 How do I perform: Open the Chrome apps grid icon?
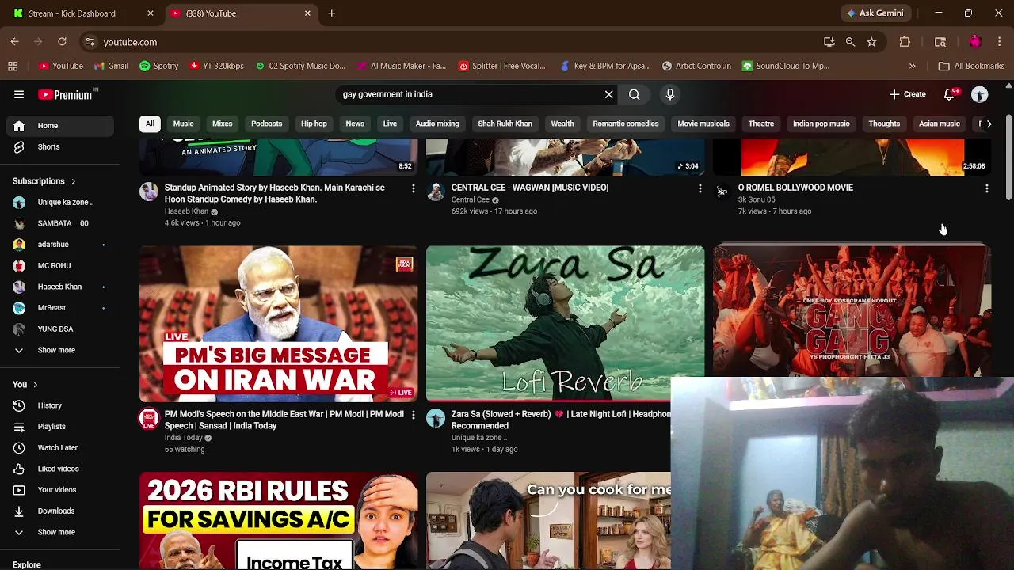click(x=13, y=66)
